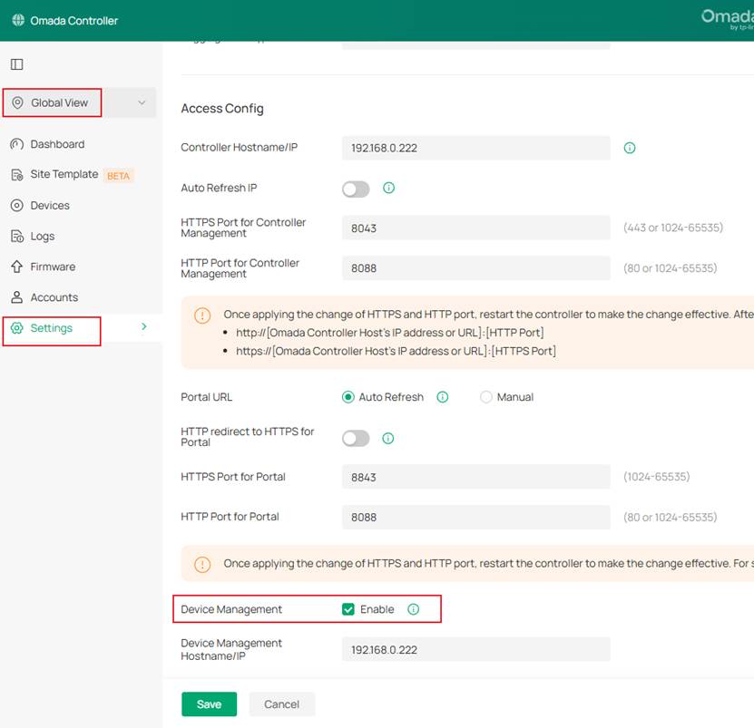
Task: Click the Site Template document icon
Action: (17, 175)
